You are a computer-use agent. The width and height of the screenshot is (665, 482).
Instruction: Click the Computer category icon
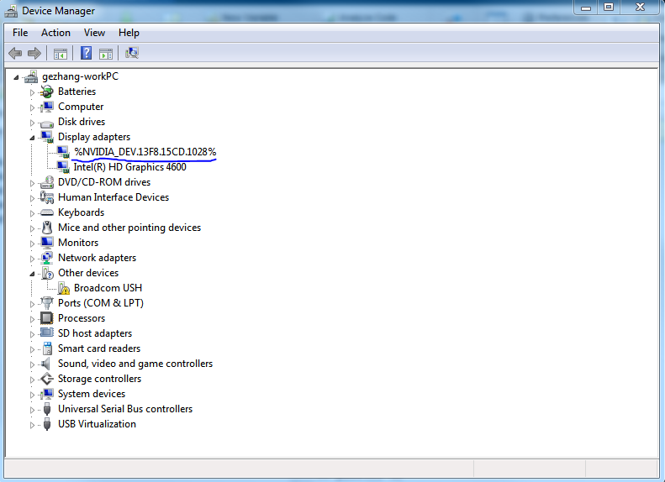46,107
